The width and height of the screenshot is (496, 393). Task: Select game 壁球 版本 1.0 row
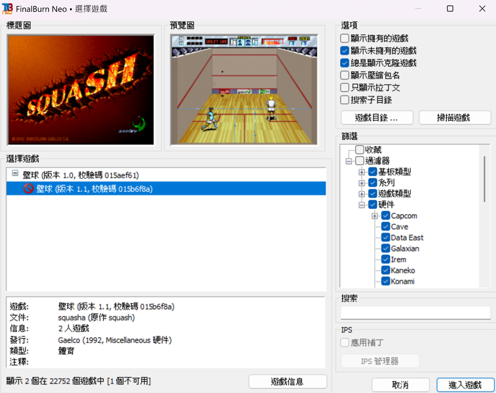166,175
